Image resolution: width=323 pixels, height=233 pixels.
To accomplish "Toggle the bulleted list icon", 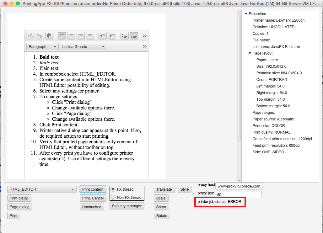I will point(125,36).
